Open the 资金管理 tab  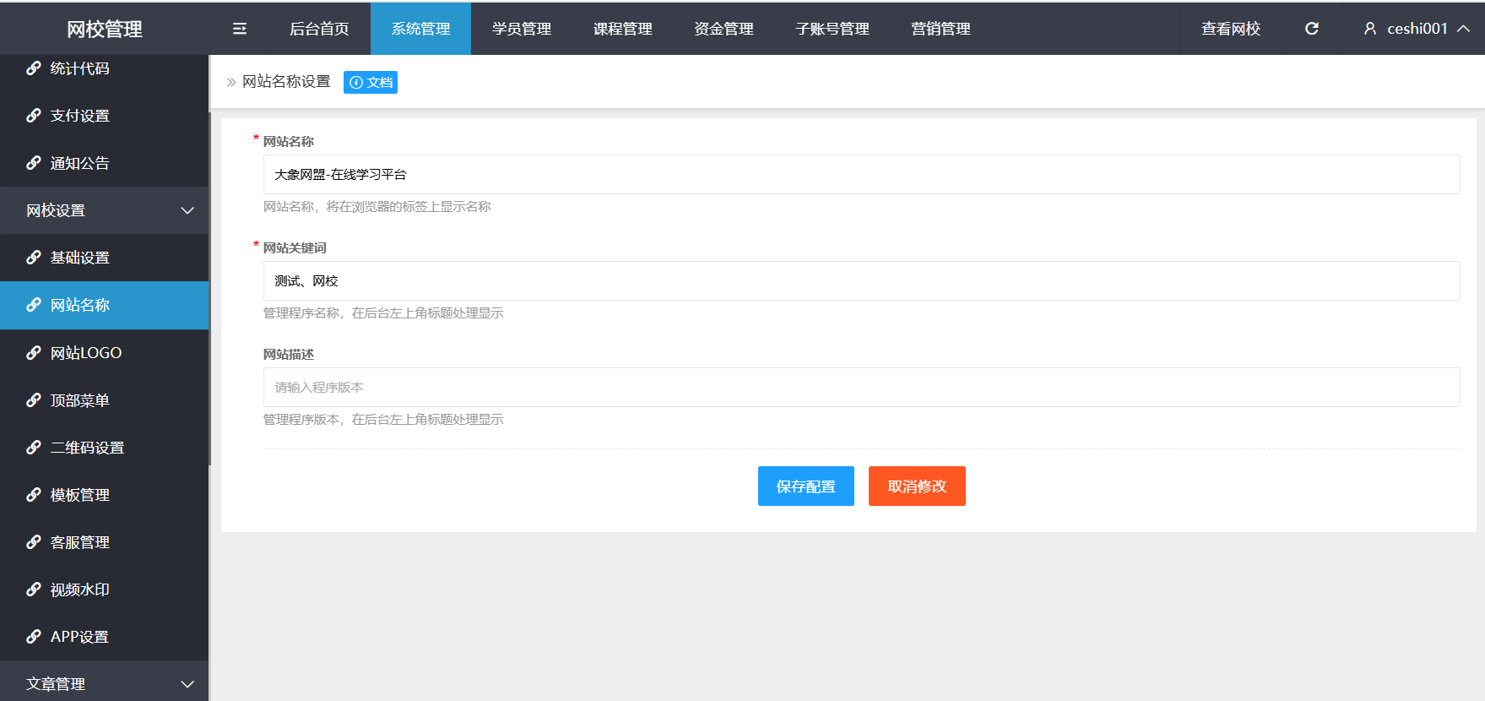pyautogui.click(x=724, y=29)
